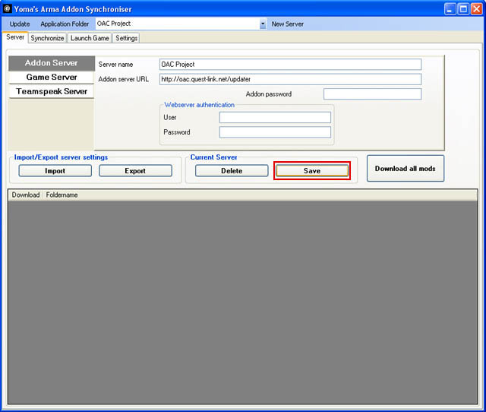This screenshot has width=486, height=412.
Task: Save the current server settings
Action: pos(312,171)
